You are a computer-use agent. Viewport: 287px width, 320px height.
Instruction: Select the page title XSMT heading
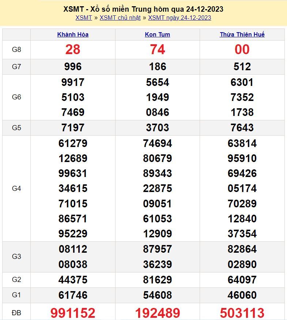tap(143, 9)
